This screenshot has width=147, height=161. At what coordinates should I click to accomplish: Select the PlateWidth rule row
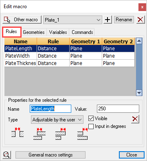click(x=70, y=56)
